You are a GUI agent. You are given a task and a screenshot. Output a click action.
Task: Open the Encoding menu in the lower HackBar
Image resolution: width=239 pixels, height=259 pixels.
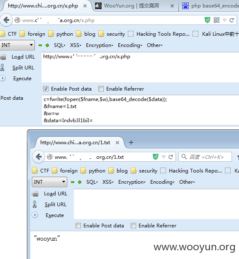(162, 182)
